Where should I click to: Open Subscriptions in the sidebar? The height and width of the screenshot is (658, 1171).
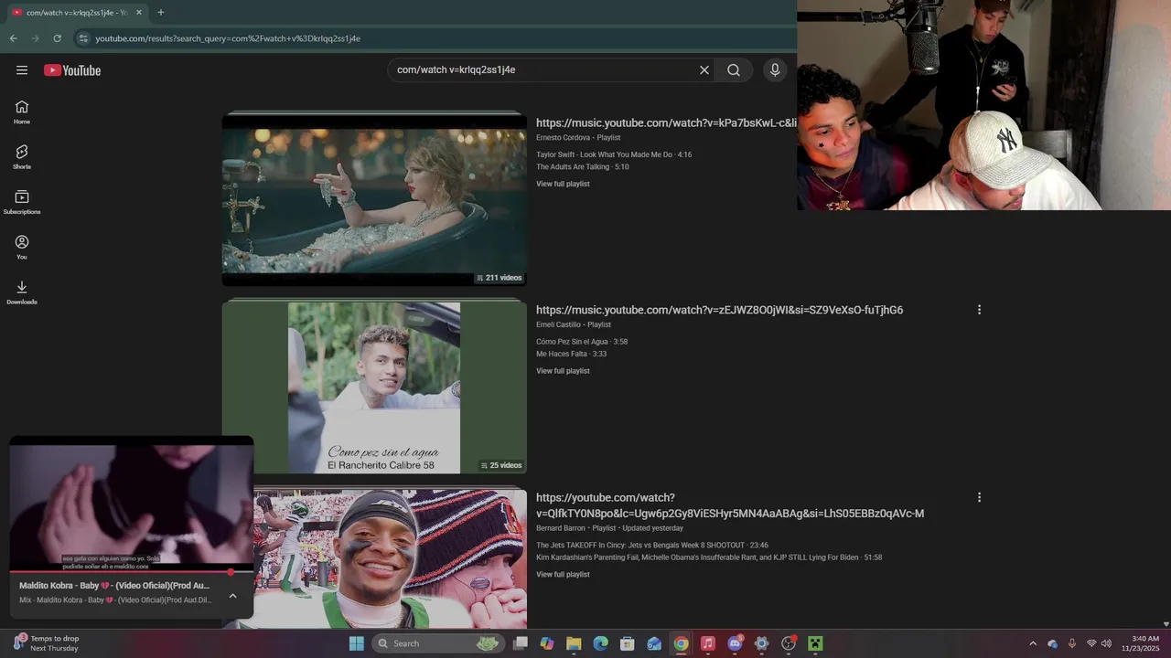(22, 202)
